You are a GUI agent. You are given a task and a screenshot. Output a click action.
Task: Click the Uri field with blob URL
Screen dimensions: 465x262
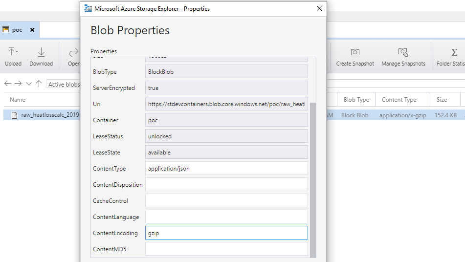(226, 104)
